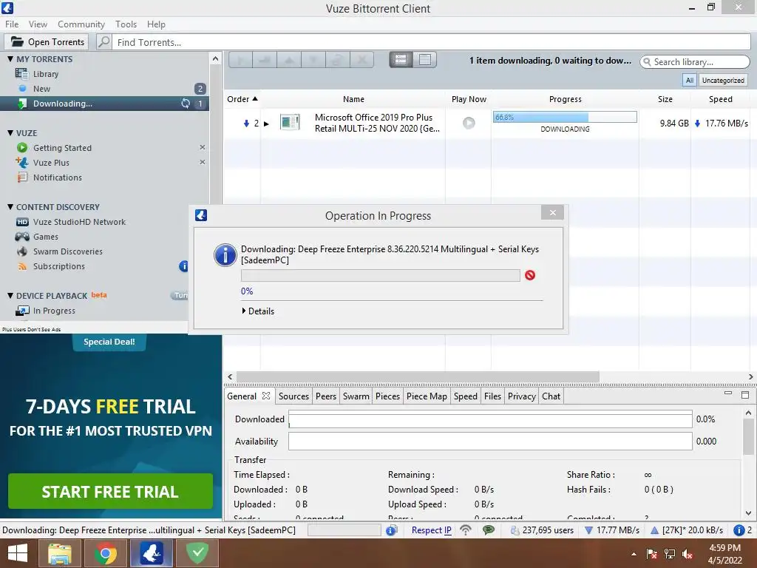Open Getting Started in the sidebar
The width and height of the screenshot is (757, 568).
(x=62, y=148)
